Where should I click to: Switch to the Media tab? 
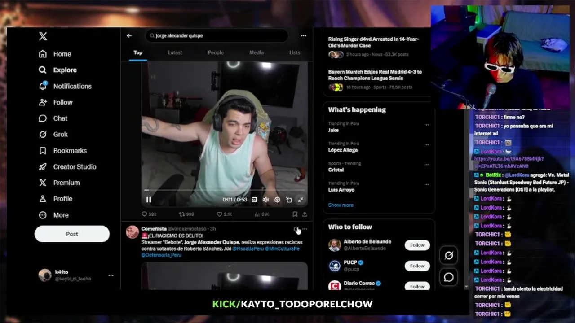pyautogui.click(x=257, y=52)
